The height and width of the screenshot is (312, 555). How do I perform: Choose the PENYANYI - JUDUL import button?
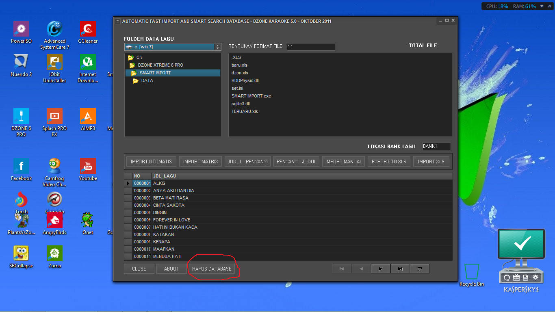click(297, 161)
